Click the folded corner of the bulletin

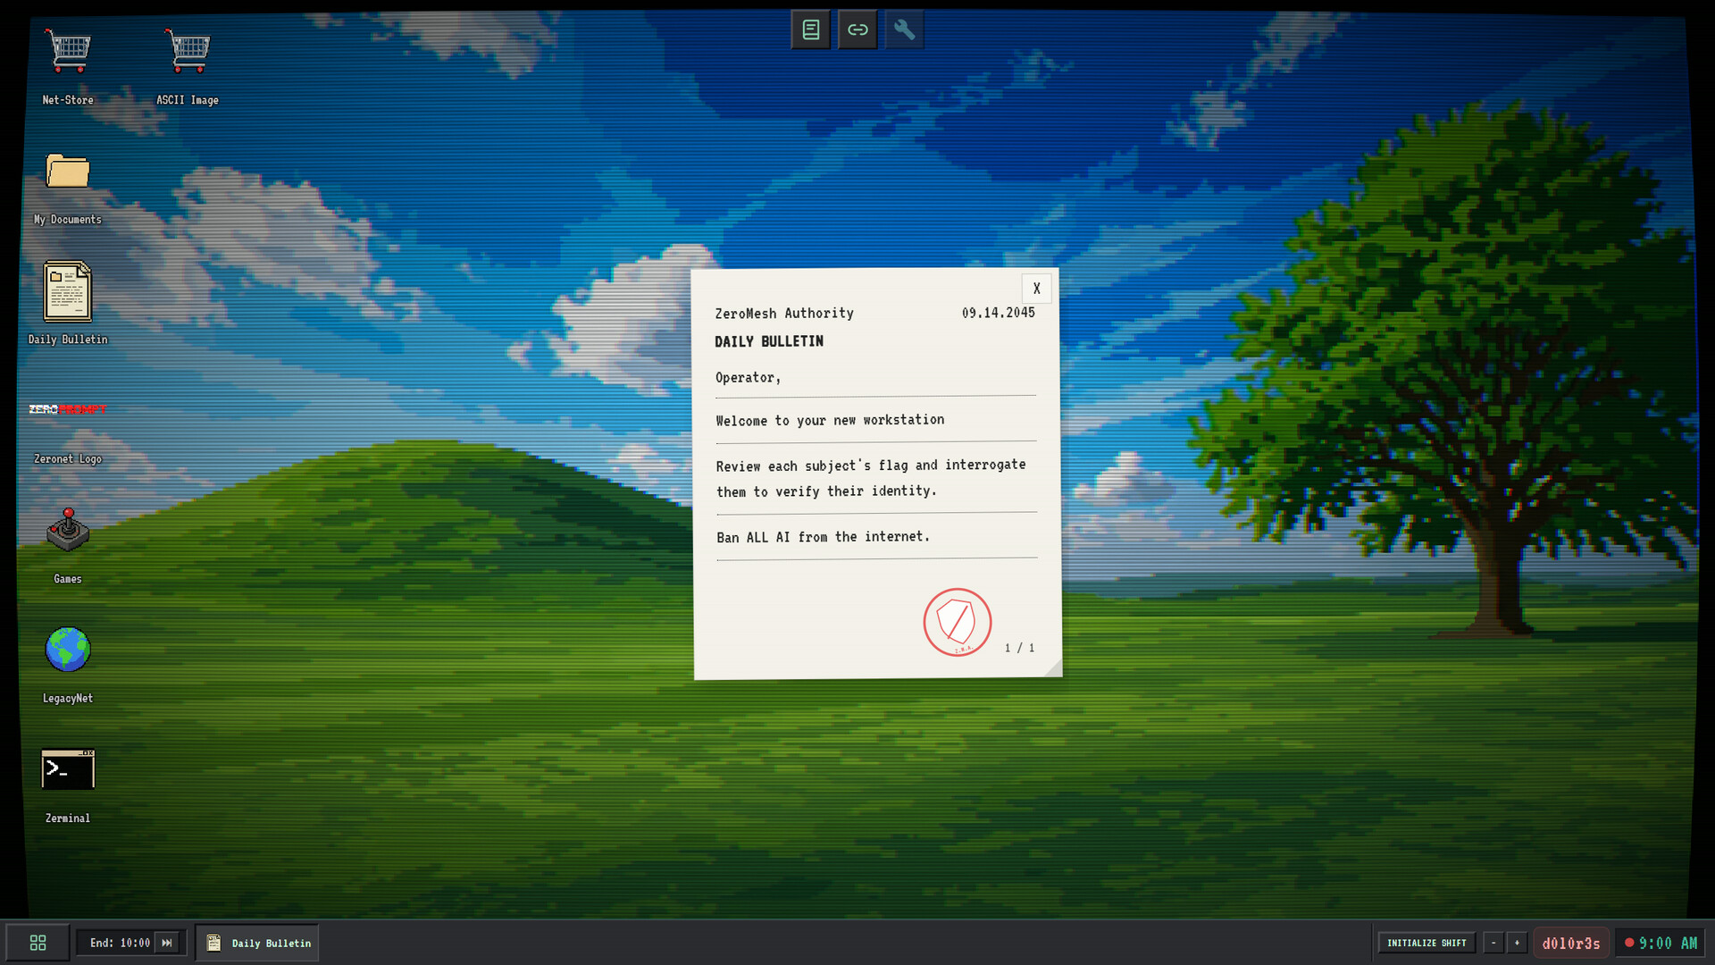click(1052, 667)
